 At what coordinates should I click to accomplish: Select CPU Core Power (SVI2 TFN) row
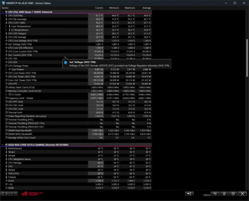(x=76, y=73)
